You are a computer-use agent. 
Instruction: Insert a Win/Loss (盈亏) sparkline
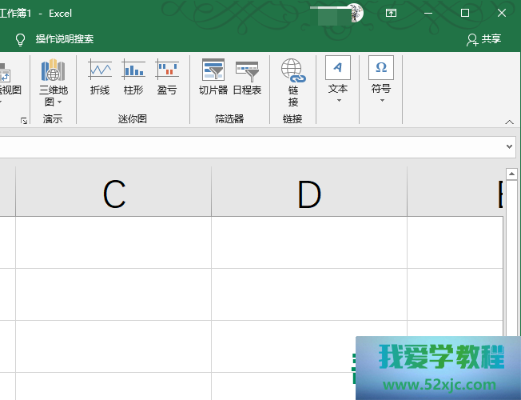[167, 78]
